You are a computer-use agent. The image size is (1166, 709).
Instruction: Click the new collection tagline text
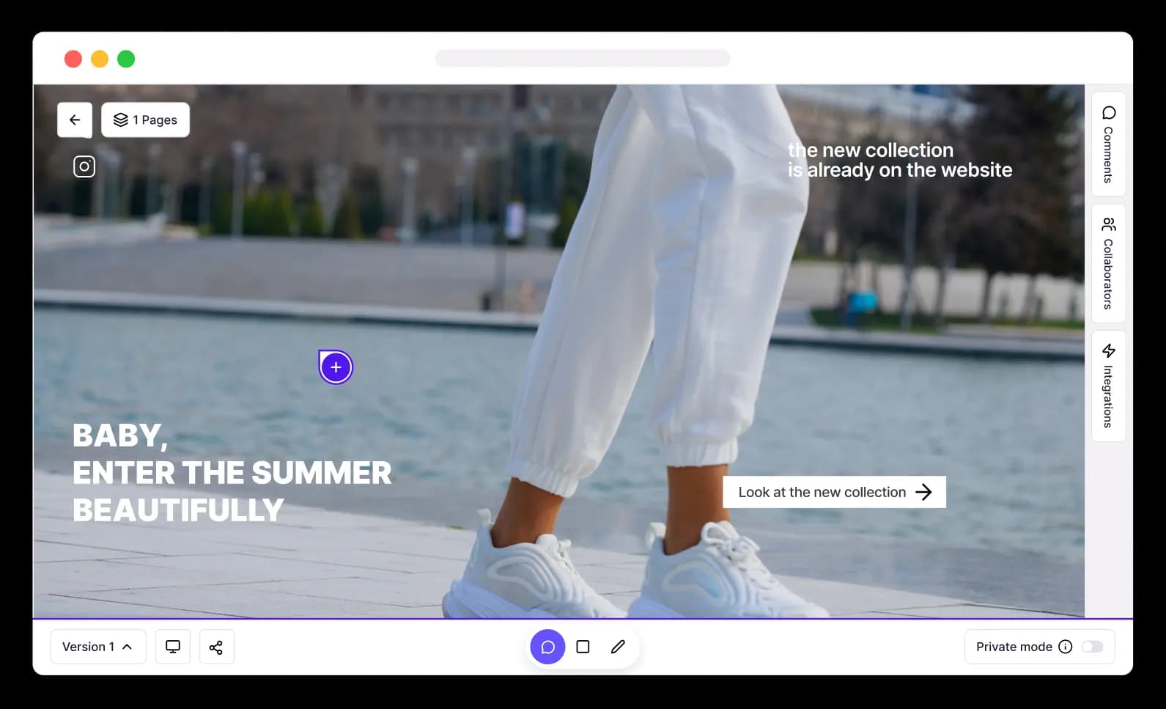(x=899, y=160)
